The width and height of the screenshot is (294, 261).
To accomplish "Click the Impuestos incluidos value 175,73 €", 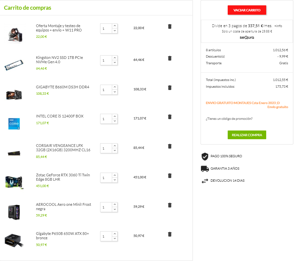I will click(282, 87).
